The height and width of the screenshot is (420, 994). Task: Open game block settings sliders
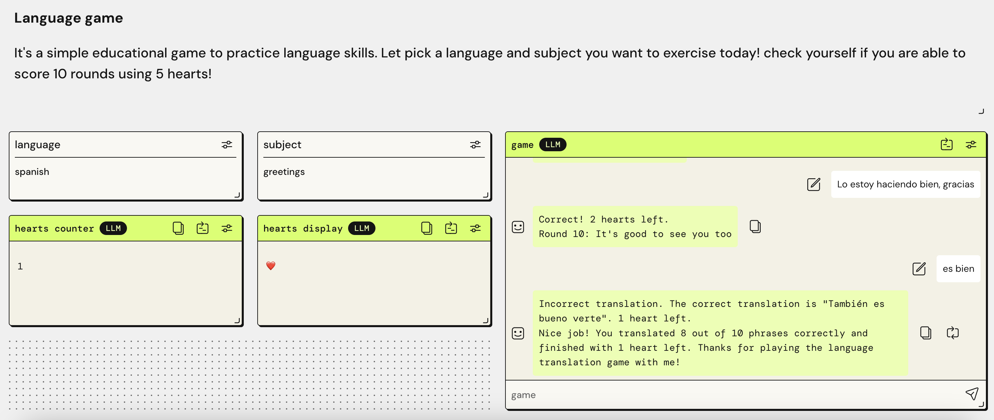pos(970,145)
